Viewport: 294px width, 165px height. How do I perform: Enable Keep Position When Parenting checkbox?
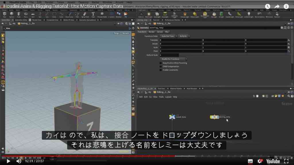coord(160,63)
